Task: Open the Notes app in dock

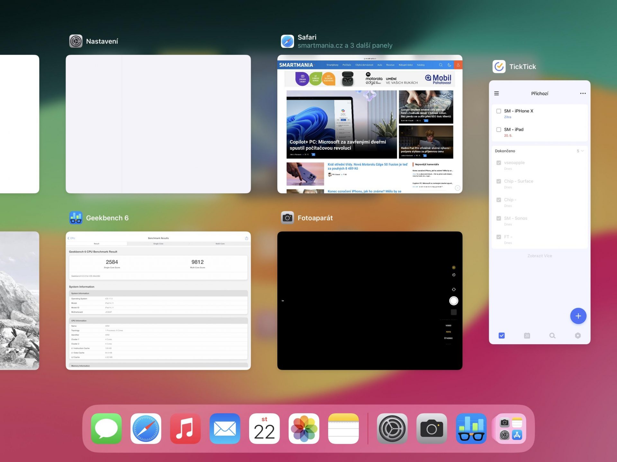Action: [344, 428]
